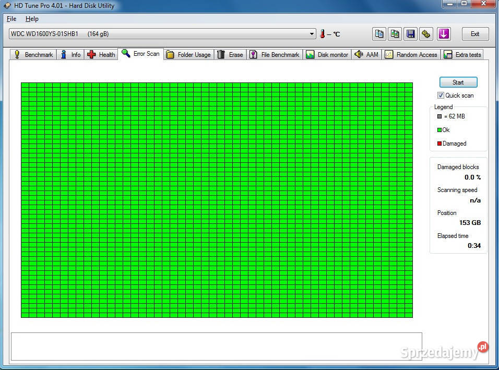Expand the WDC drive selection dropdown
Image resolution: width=499 pixels, height=370 pixels.
coord(312,34)
